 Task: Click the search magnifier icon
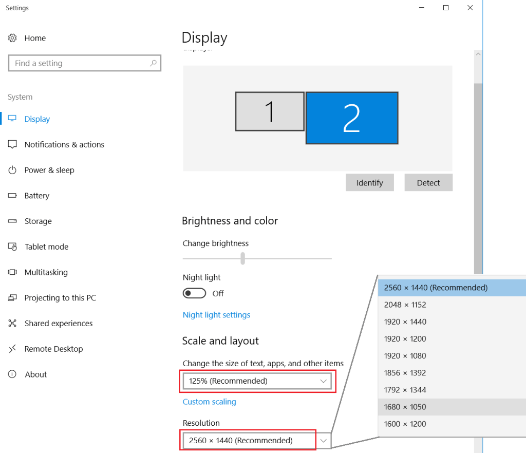153,63
